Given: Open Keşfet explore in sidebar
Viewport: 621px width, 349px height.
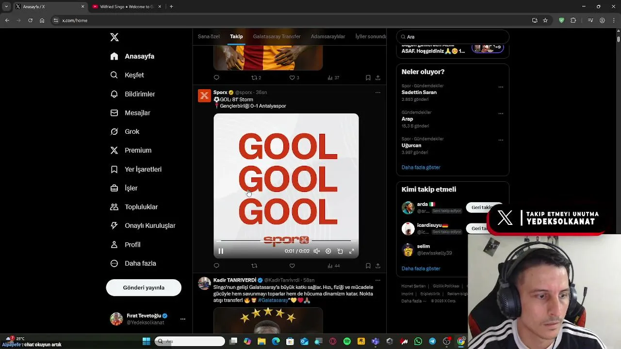Looking at the screenshot, I should click(x=128, y=75).
